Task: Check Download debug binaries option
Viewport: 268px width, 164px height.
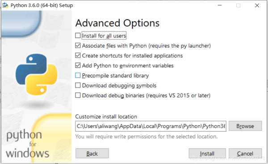Action: [x=78, y=95]
